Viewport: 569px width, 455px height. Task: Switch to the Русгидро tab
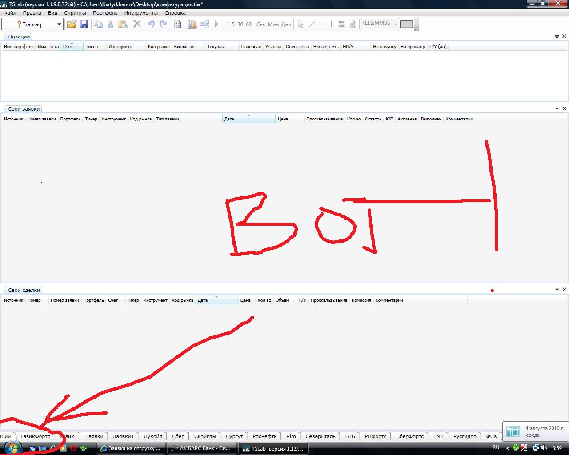coord(465,436)
